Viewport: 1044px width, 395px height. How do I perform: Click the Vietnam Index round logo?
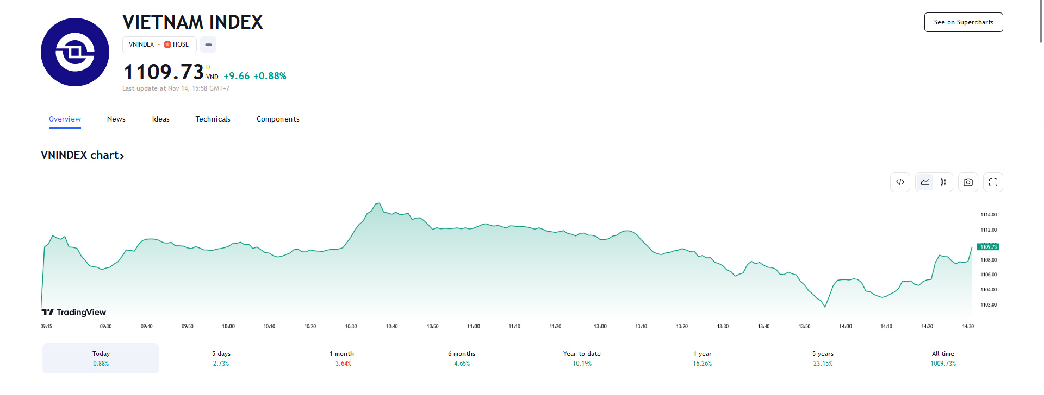coord(75,52)
